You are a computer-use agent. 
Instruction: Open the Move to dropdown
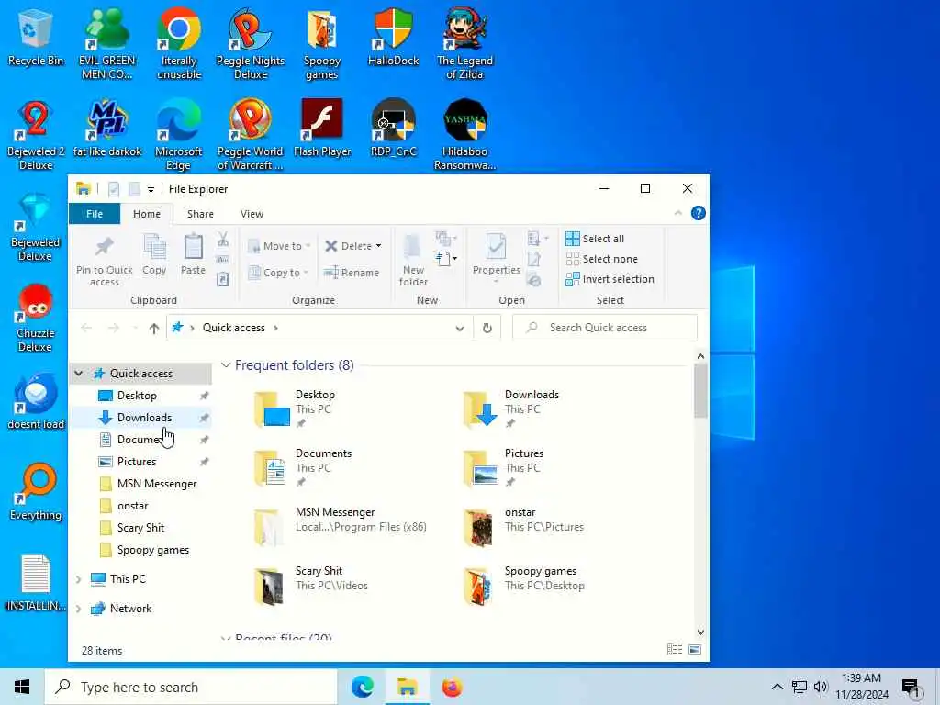[279, 246]
